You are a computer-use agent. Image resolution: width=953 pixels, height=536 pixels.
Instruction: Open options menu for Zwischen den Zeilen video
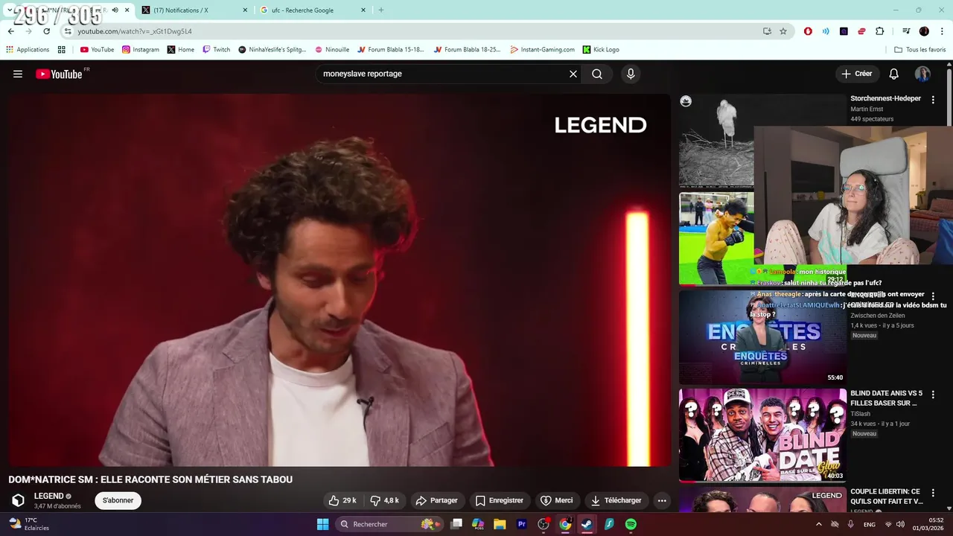pos(933,296)
